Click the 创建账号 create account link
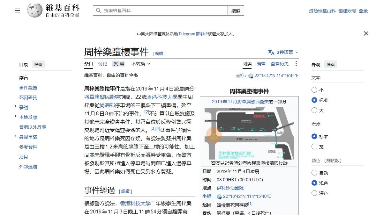The image size is (383, 215). pyautogui.click(x=347, y=11)
